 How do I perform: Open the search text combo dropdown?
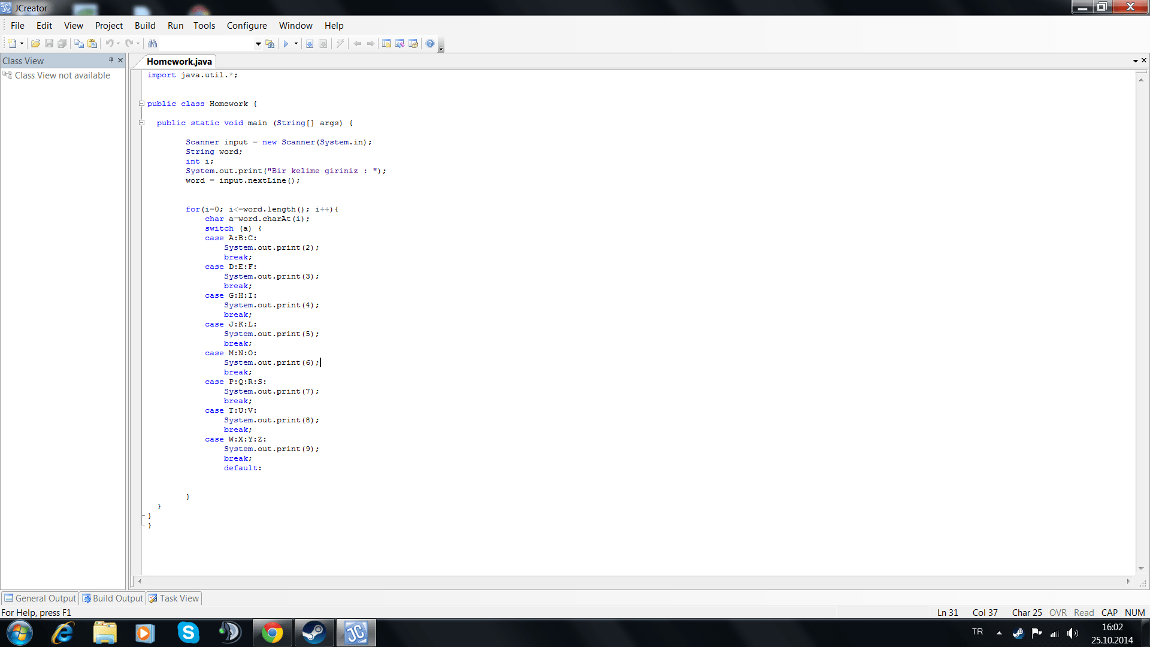tap(258, 43)
